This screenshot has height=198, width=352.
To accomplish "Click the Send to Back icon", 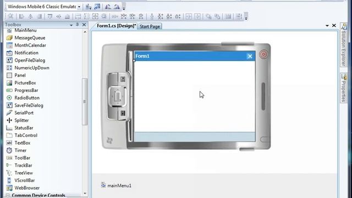I will coord(217,16).
